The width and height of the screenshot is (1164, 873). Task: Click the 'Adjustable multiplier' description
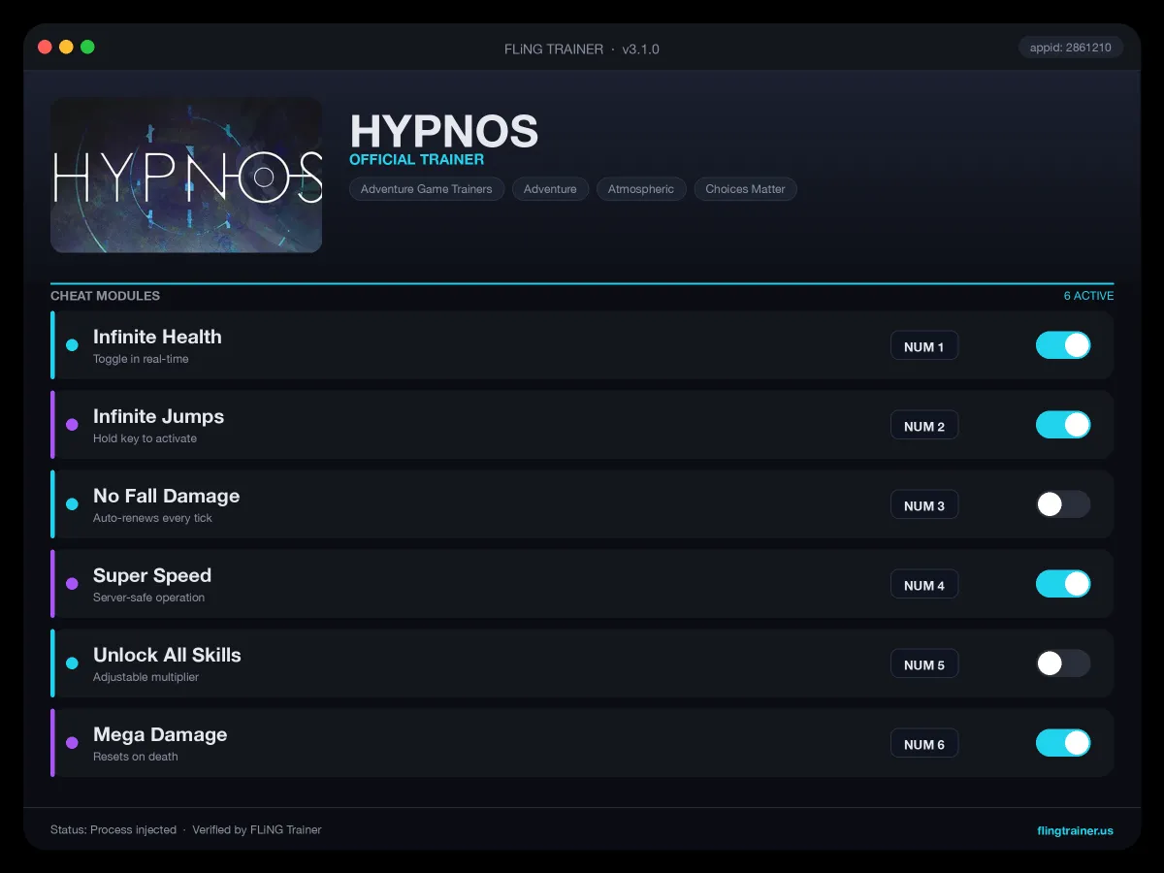click(145, 677)
